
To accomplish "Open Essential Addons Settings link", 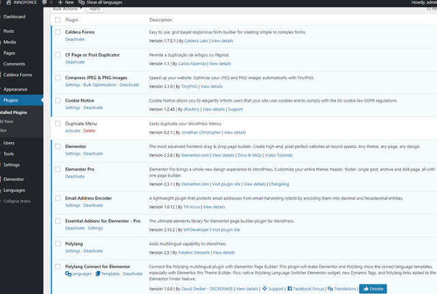I will (x=96, y=229).
